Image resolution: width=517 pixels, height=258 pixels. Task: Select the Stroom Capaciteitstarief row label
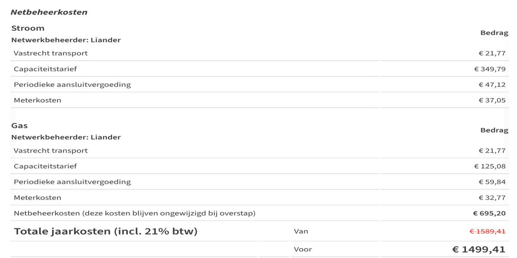(x=45, y=69)
